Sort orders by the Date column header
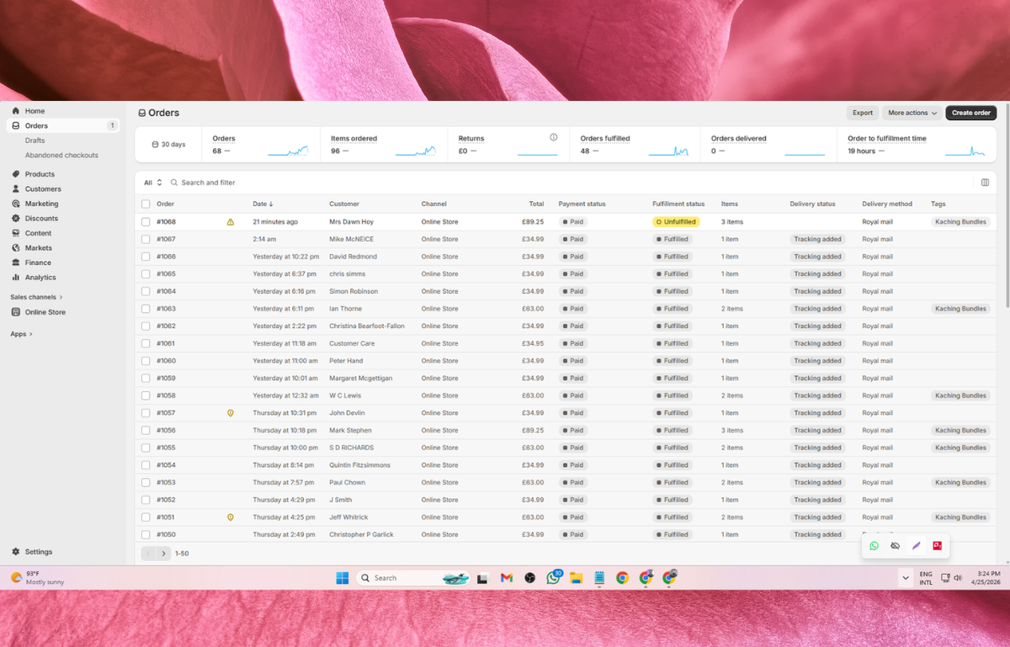 click(263, 204)
